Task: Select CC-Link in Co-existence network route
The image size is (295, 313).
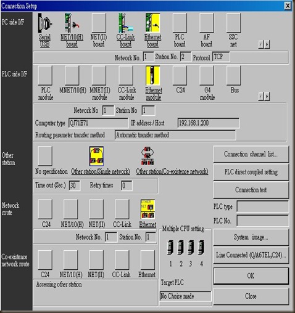Action: click(x=122, y=260)
